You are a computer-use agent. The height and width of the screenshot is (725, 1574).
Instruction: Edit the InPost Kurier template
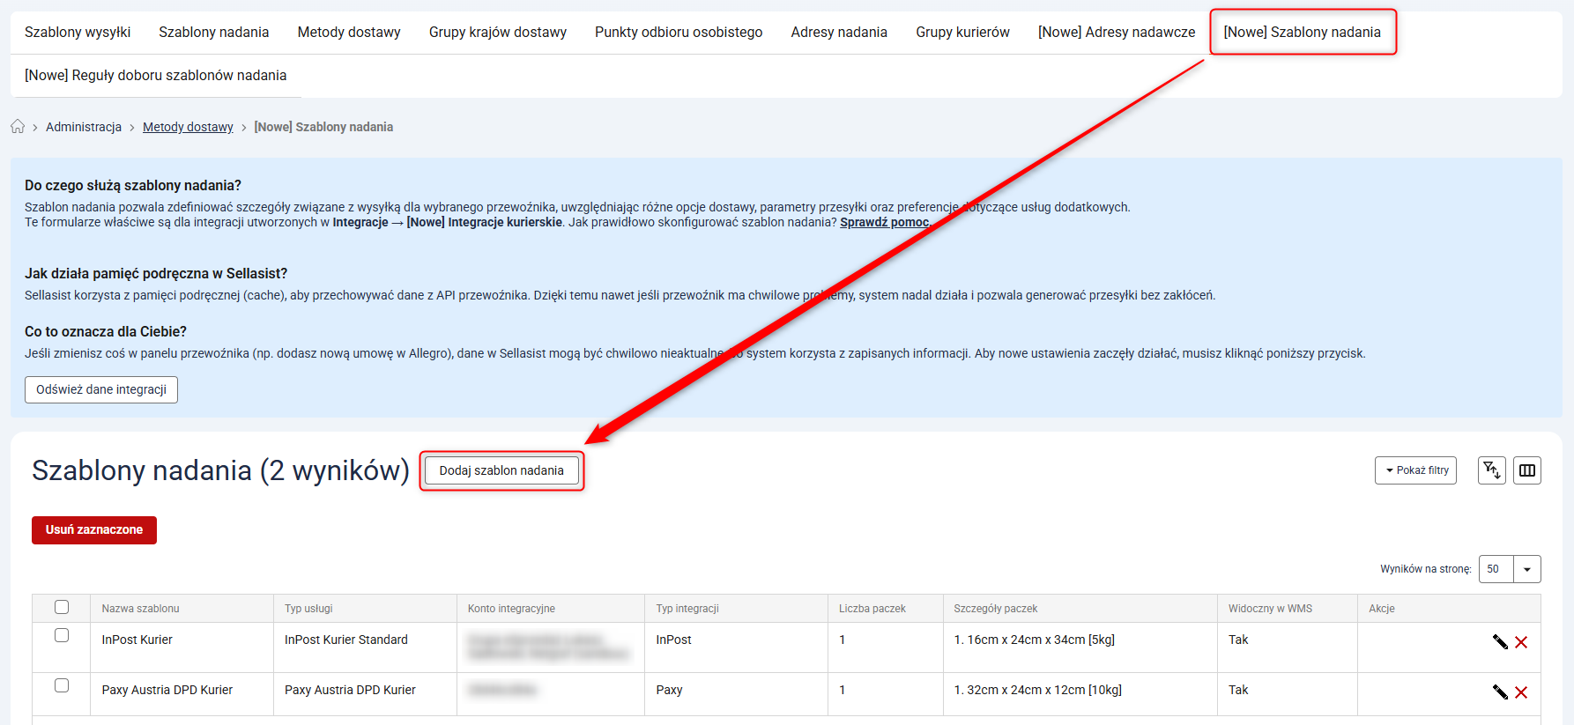click(x=1500, y=642)
